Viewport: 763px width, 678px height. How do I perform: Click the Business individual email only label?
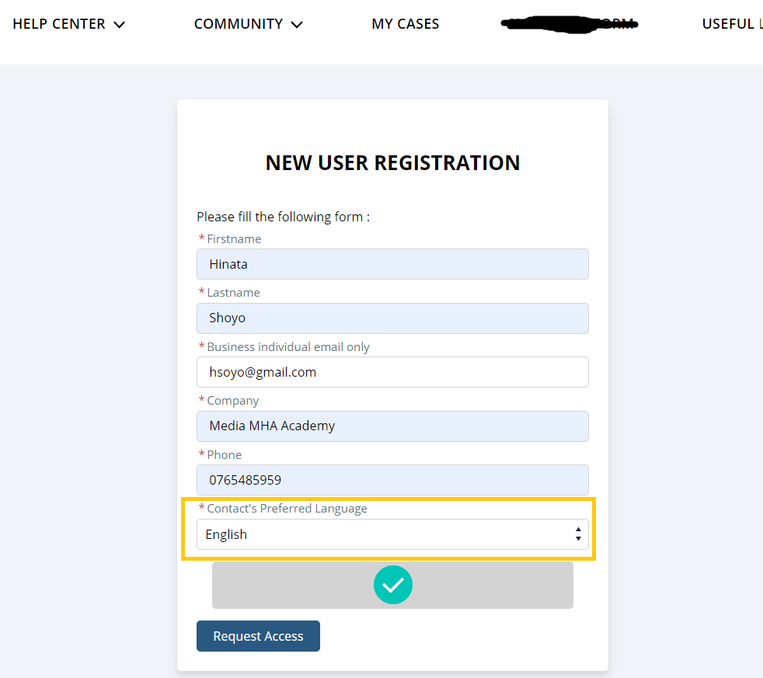(x=287, y=347)
